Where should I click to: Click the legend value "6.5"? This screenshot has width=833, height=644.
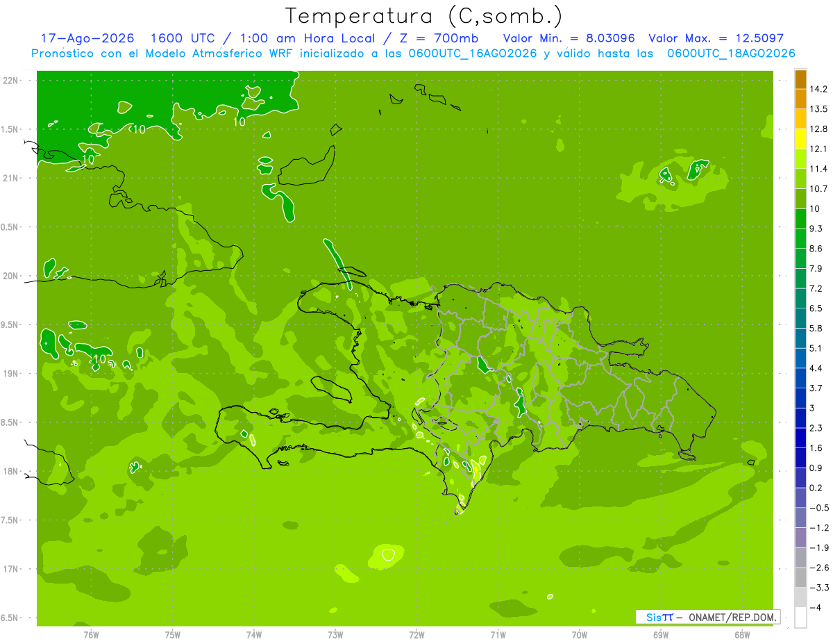tap(816, 308)
